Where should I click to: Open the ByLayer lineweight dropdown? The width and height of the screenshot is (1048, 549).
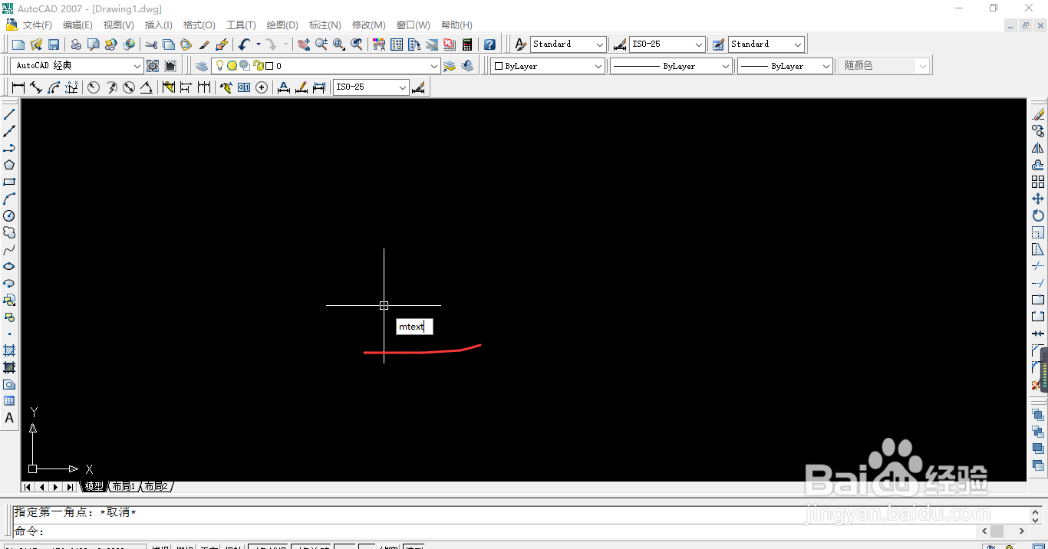[x=826, y=66]
